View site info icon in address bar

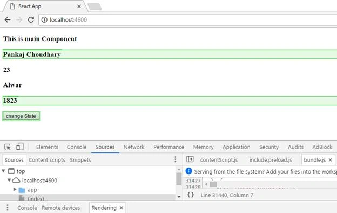coord(44,20)
